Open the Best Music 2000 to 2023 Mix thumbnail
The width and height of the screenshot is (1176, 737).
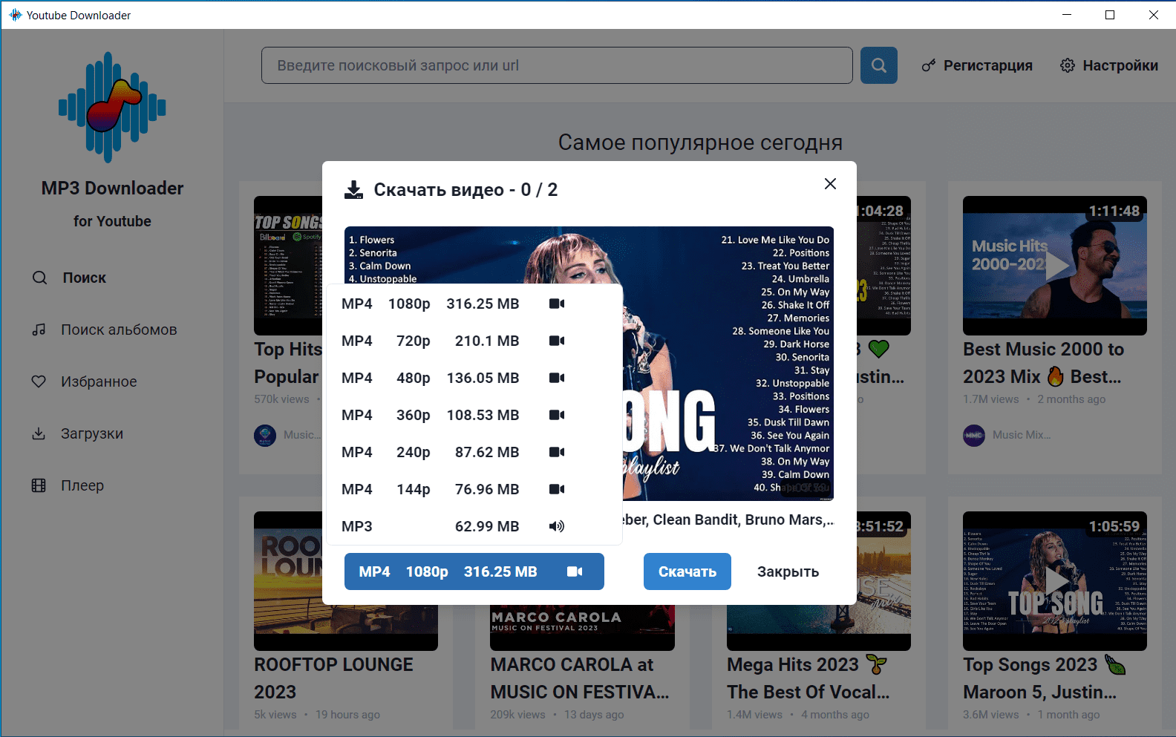point(1055,266)
